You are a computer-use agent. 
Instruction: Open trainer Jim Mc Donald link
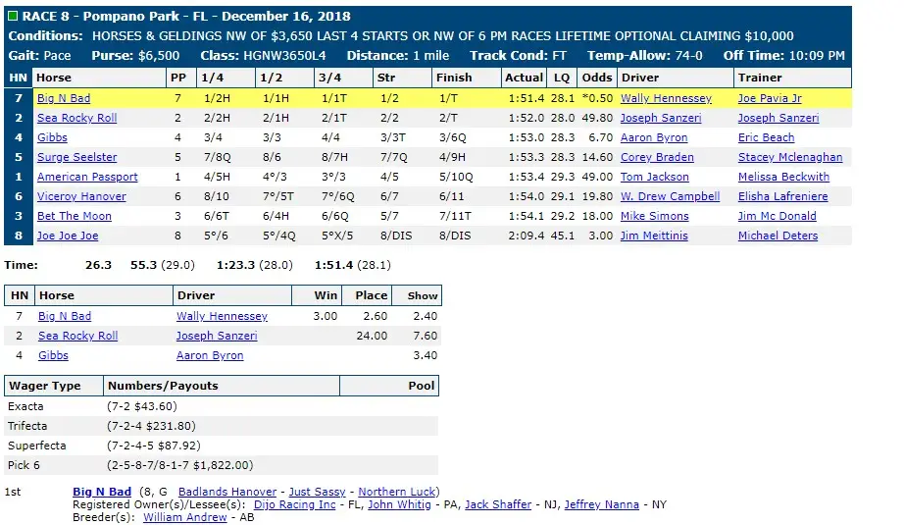(x=778, y=216)
